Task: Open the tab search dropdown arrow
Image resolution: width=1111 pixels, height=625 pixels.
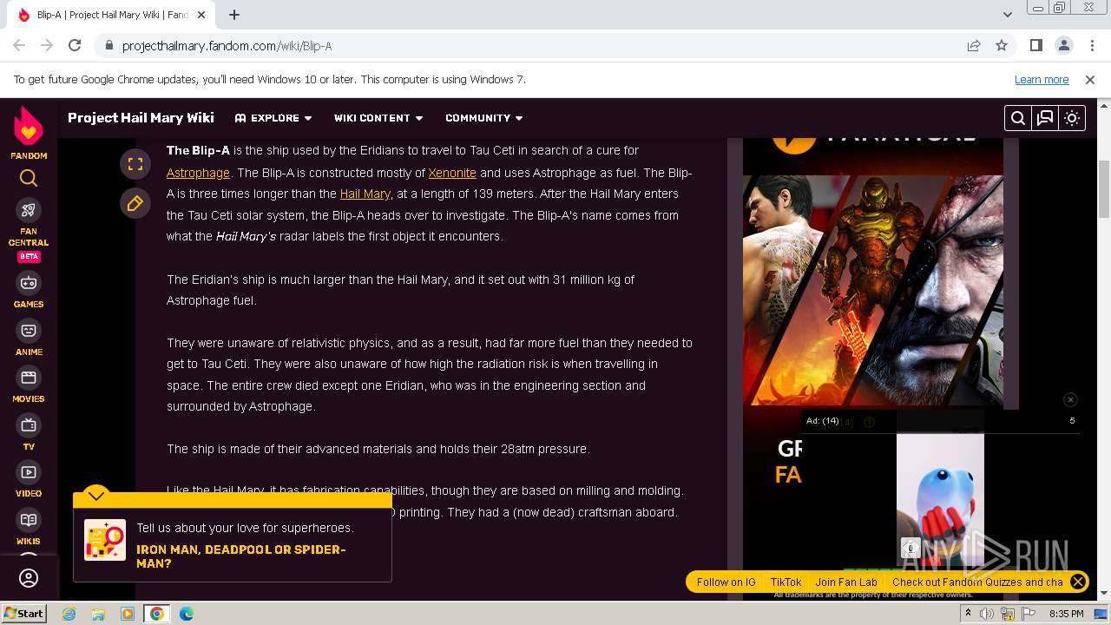Action: tap(1008, 15)
